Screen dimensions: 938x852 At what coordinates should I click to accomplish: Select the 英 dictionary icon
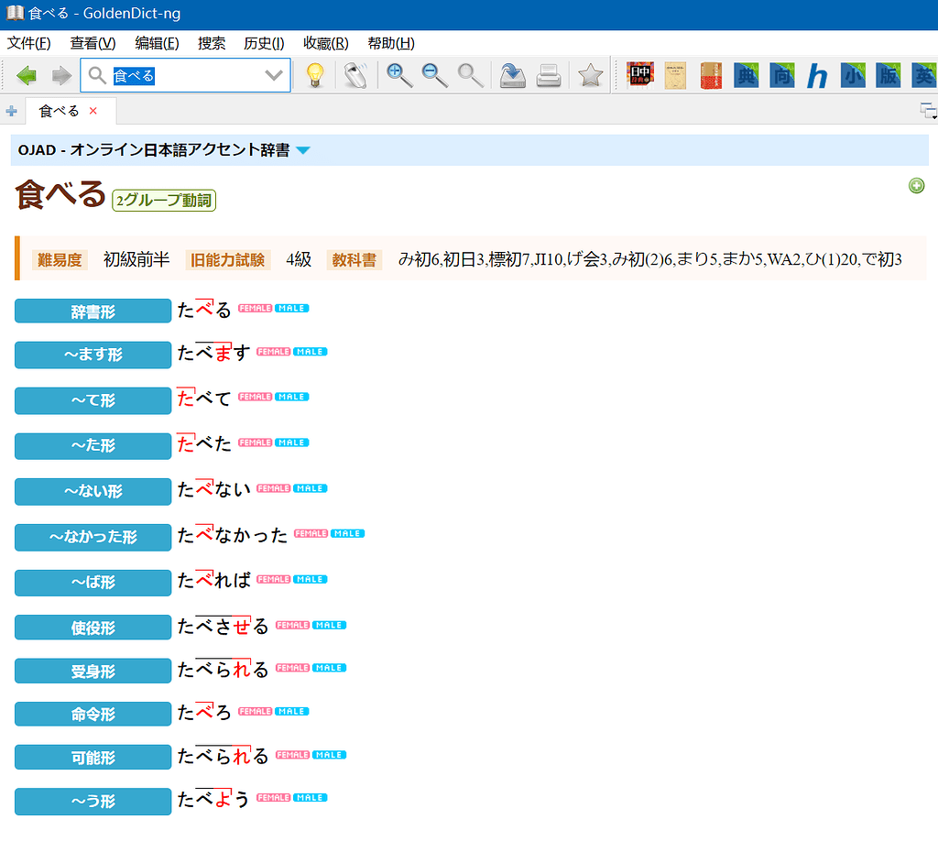pyautogui.click(x=923, y=75)
